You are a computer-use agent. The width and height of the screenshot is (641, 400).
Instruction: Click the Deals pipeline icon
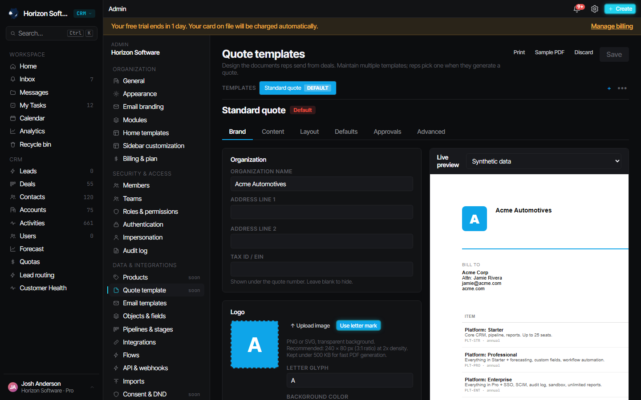13,184
